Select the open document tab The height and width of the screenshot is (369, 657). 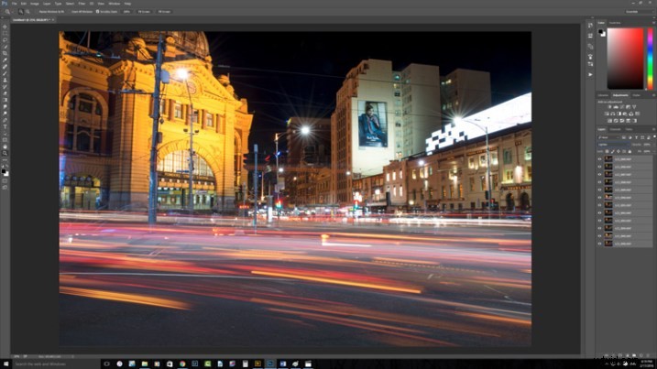[x=31, y=19]
